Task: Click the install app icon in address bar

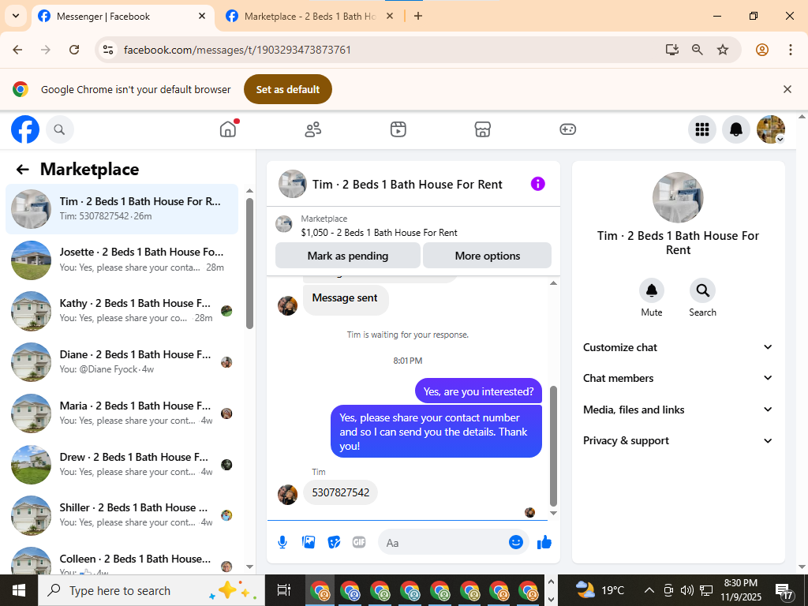Action: coord(671,50)
